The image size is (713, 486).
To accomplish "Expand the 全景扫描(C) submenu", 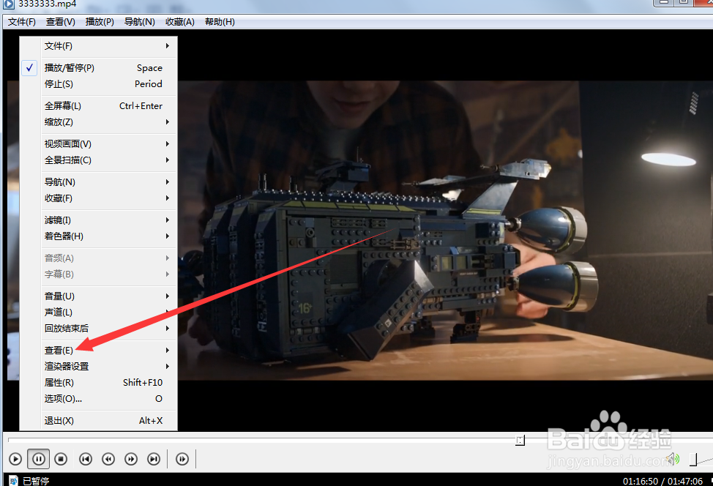I will point(98,160).
